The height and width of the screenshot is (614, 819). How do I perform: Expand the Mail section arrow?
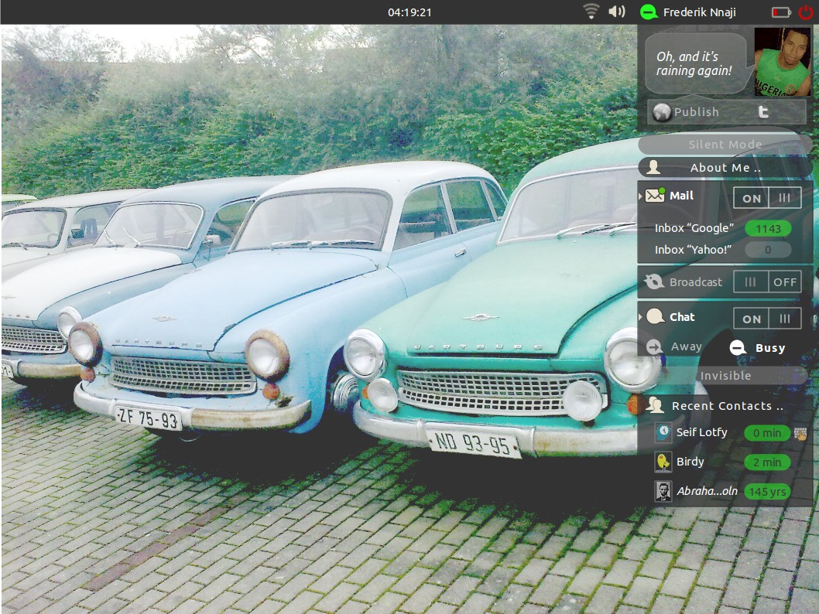640,196
